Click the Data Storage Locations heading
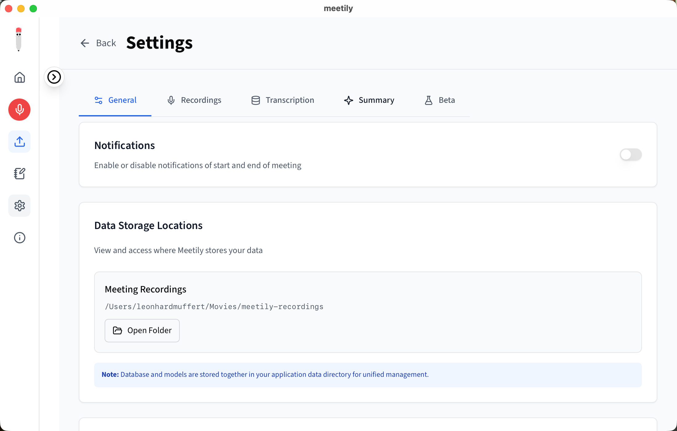 (148, 225)
